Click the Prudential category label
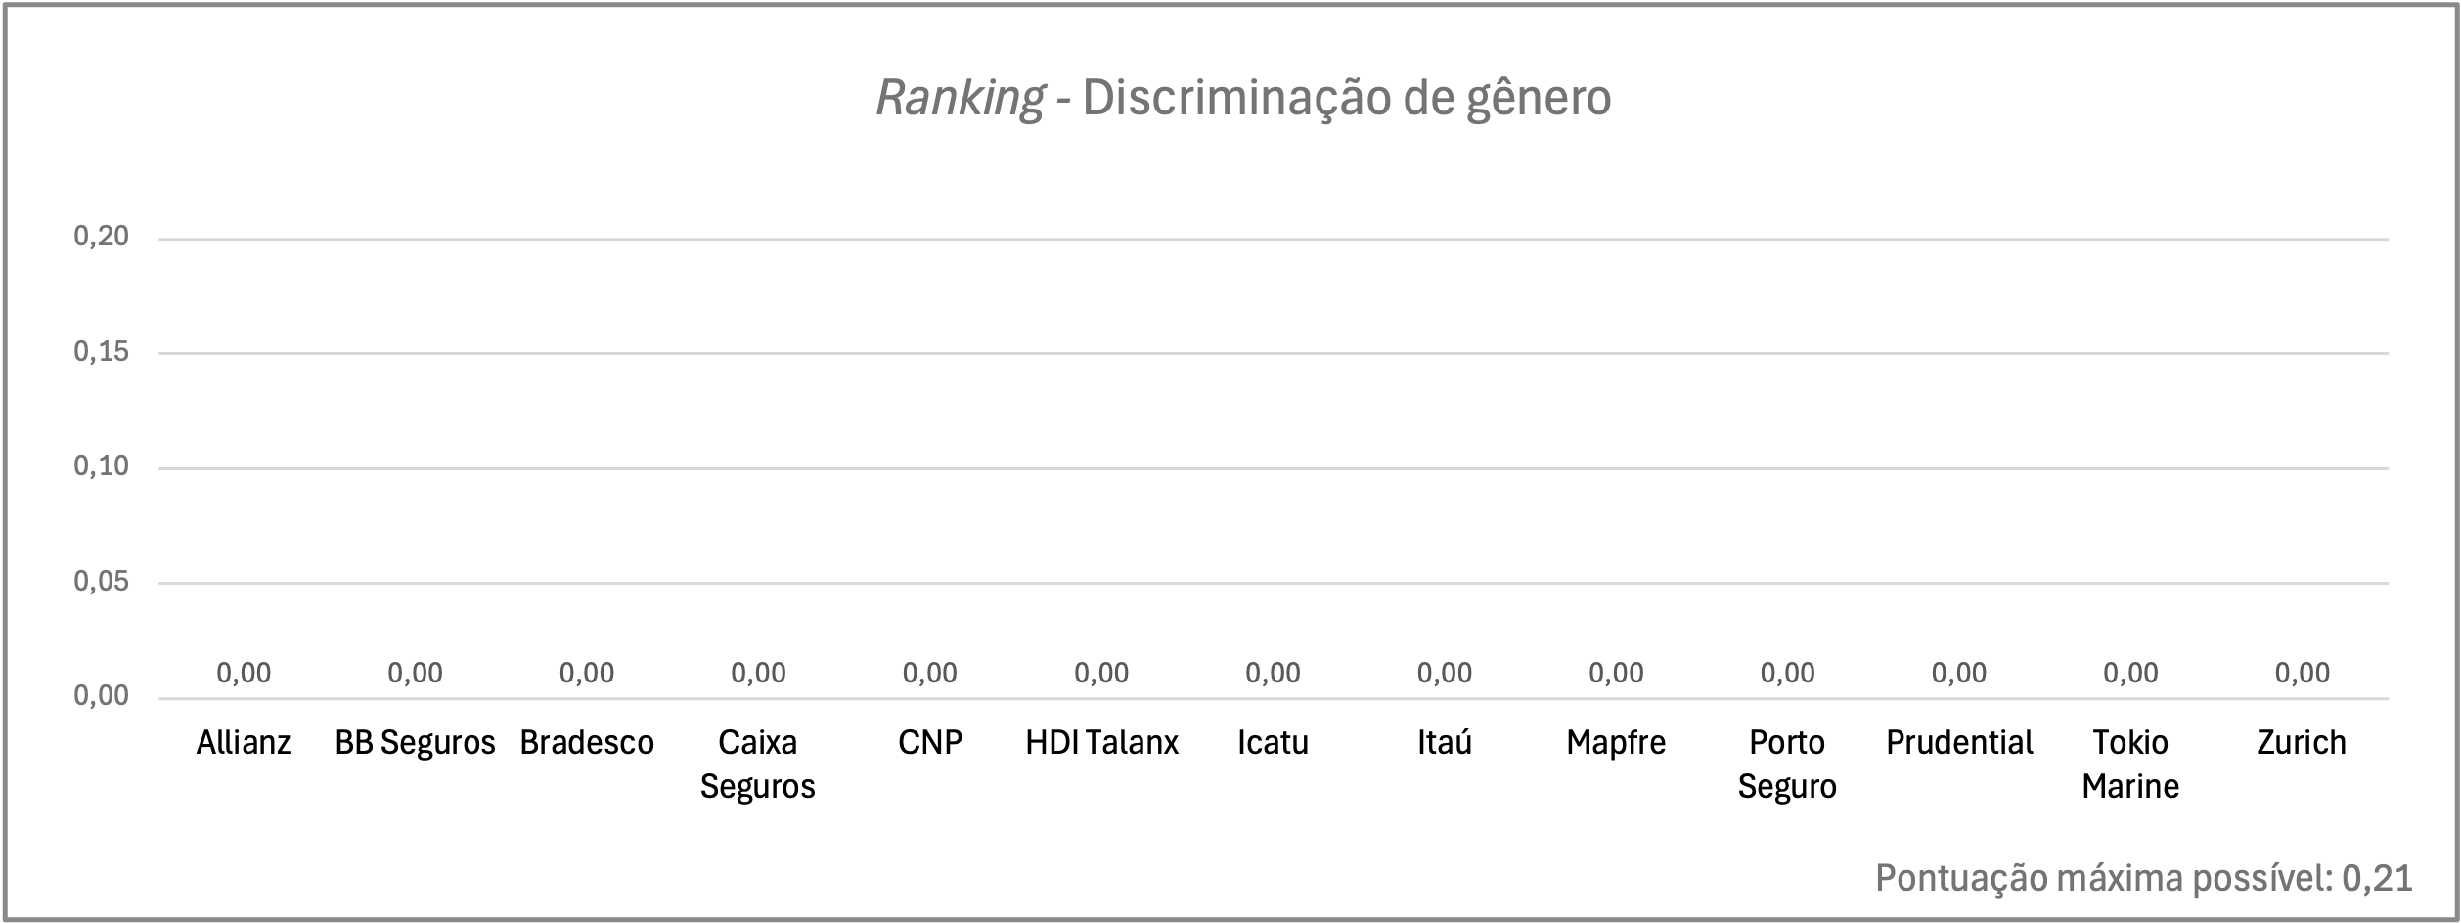 pos(1959,743)
